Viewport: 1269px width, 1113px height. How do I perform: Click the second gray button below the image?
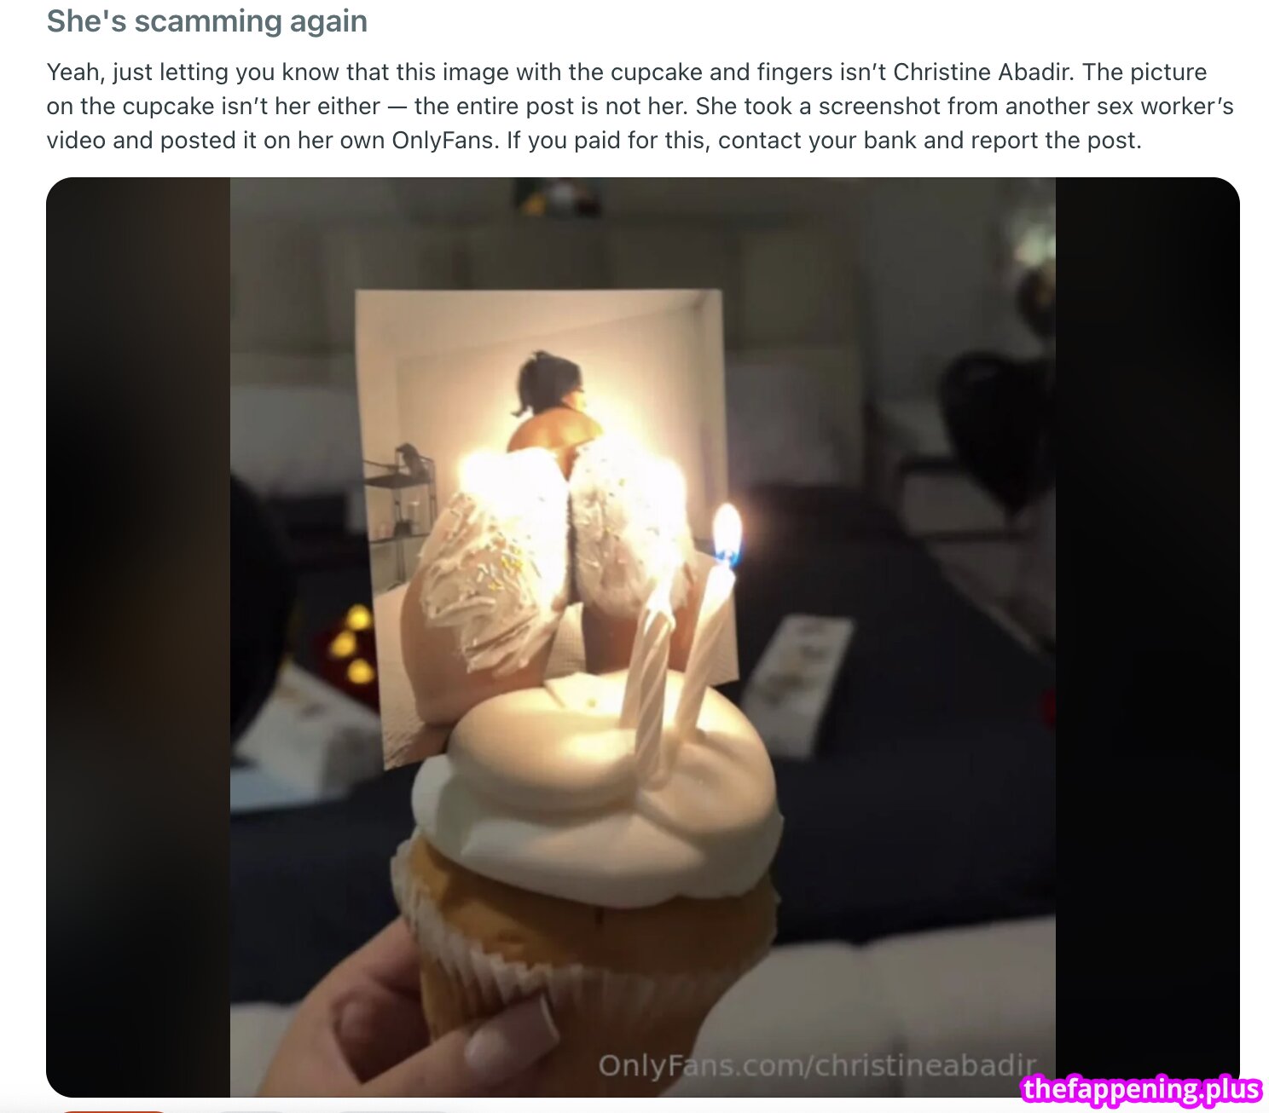pos(392,1110)
